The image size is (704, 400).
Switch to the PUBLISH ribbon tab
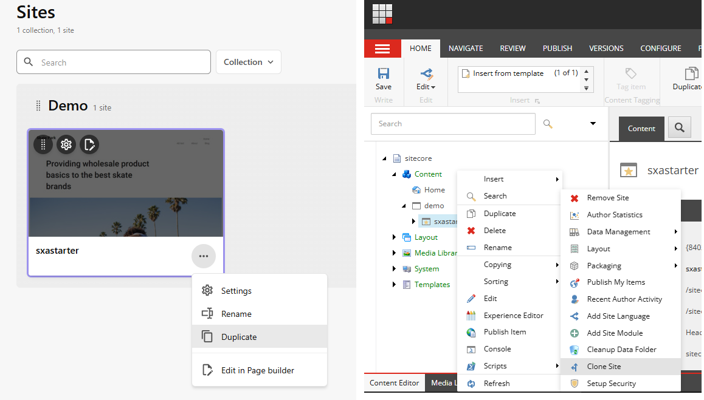(x=557, y=49)
